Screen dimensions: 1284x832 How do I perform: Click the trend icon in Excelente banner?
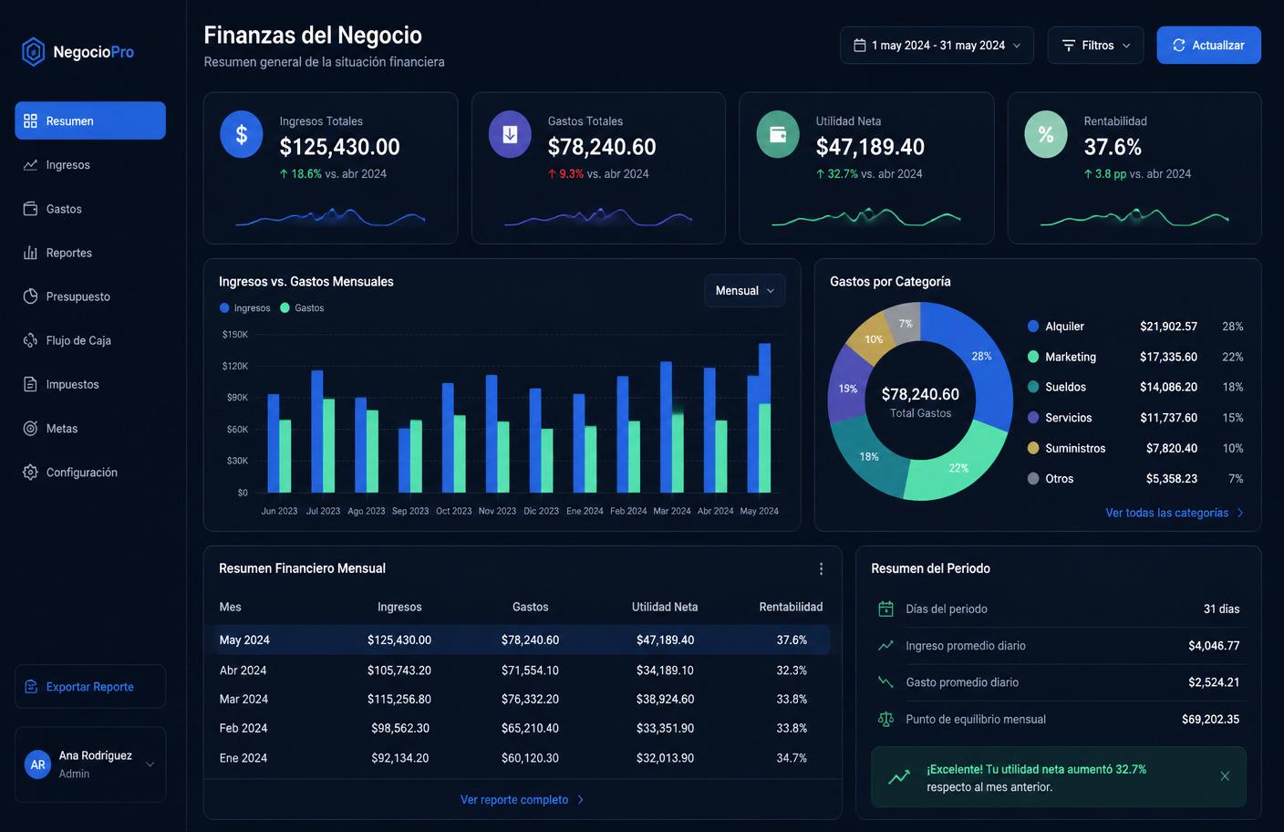click(x=899, y=777)
